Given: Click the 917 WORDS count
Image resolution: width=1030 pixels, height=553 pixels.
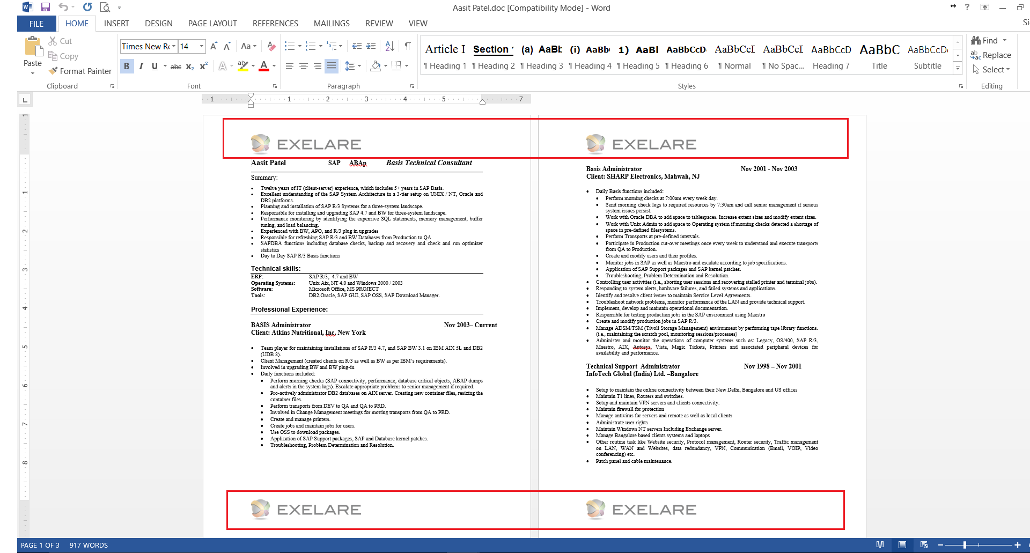Looking at the screenshot, I should tap(89, 545).
